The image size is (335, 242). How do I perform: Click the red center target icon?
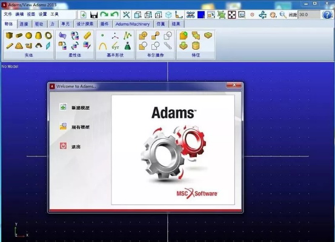tap(253, 15)
